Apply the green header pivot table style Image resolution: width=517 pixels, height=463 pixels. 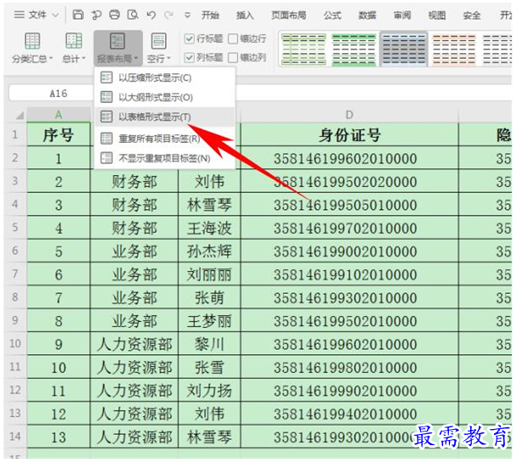point(354,49)
